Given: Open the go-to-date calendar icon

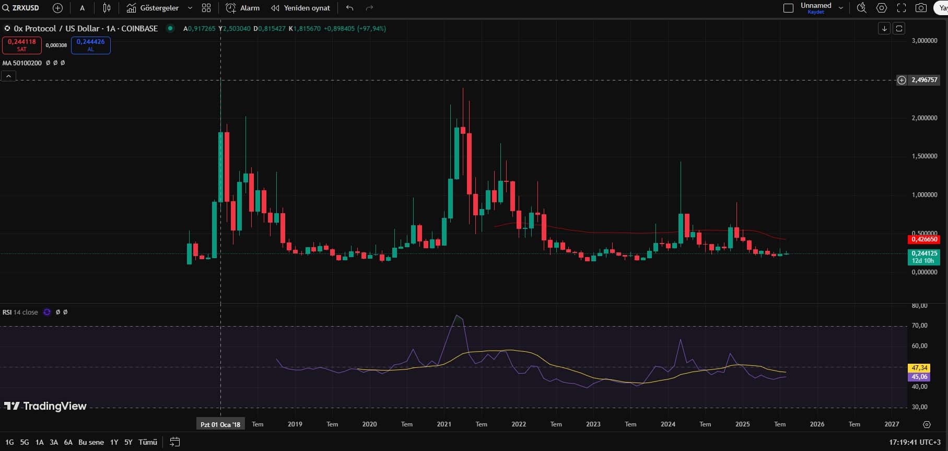Looking at the screenshot, I should (175, 442).
